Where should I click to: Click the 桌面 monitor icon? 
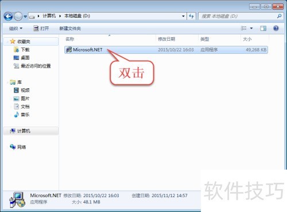click(x=16, y=58)
